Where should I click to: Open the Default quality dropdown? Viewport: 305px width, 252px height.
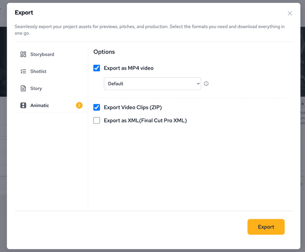click(152, 84)
